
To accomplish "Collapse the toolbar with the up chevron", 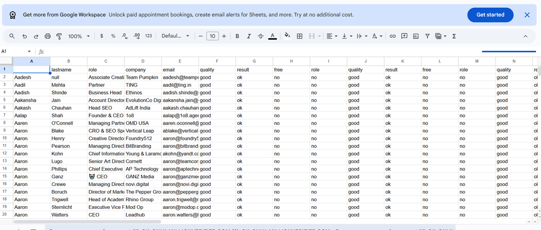I will tap(525, 36).
